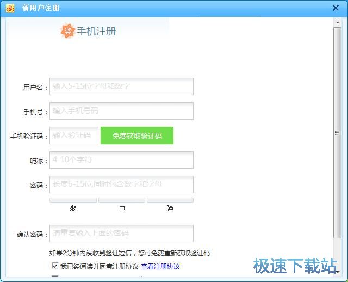Screen dimensions: 348x282
Task: Click the scrollbar up arrow
Action: point(338,22)
